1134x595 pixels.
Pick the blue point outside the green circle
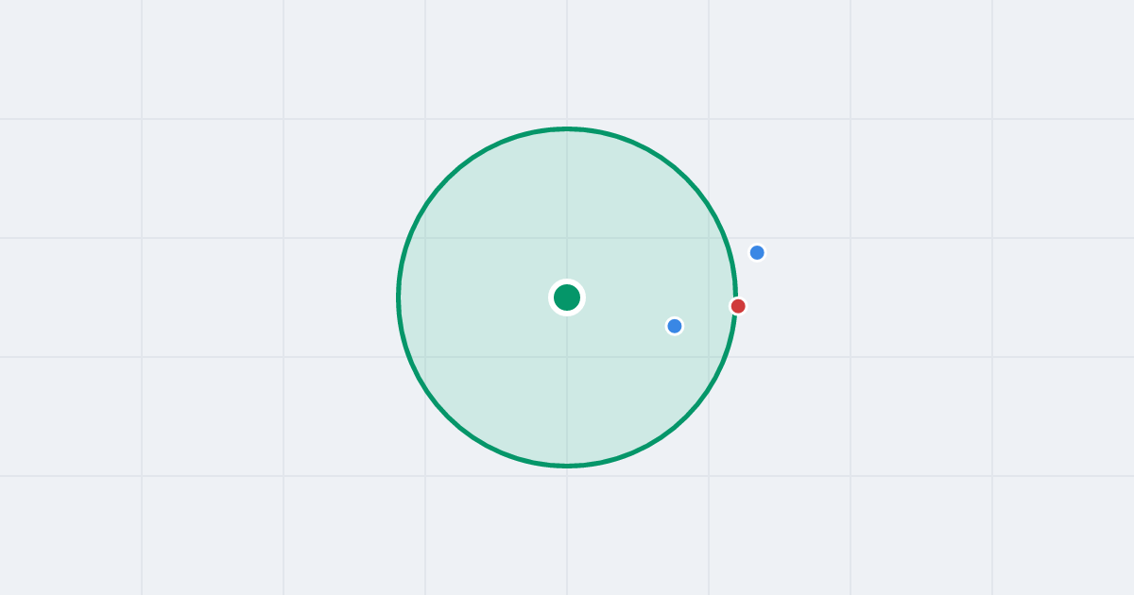pyautogui.click(x=757, y=252)
